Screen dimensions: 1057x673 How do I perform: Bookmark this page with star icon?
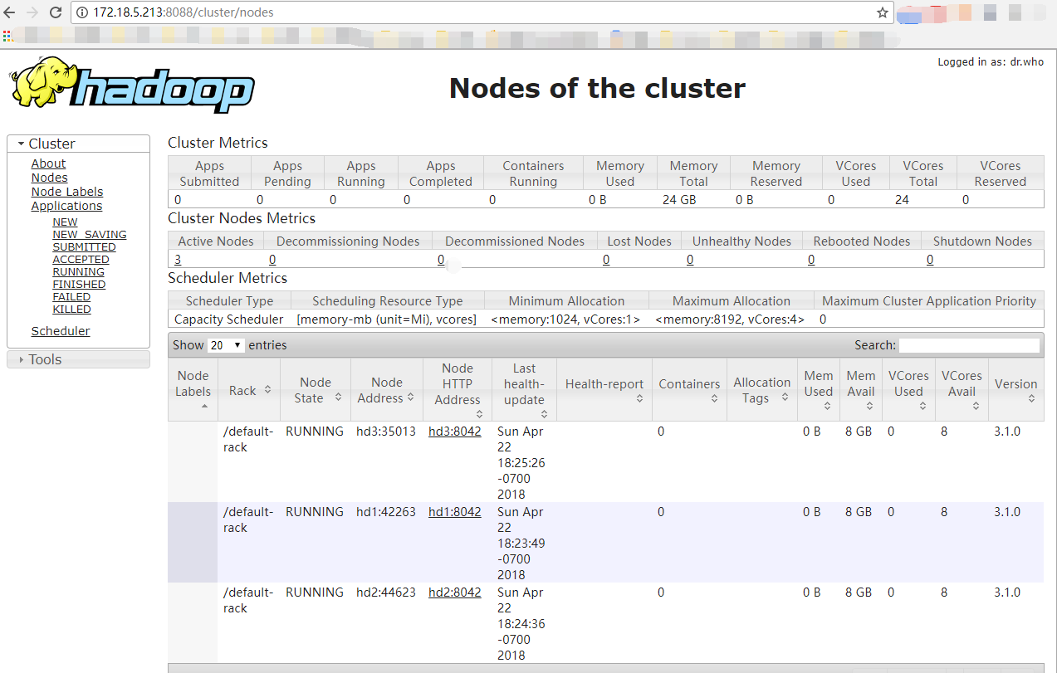pos(883,12)
